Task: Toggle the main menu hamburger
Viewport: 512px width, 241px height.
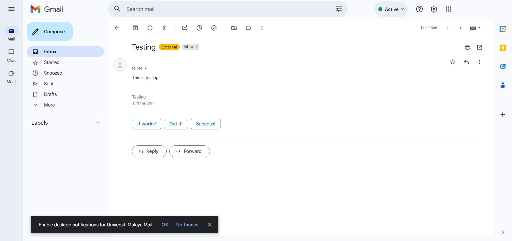Action: 11,9
